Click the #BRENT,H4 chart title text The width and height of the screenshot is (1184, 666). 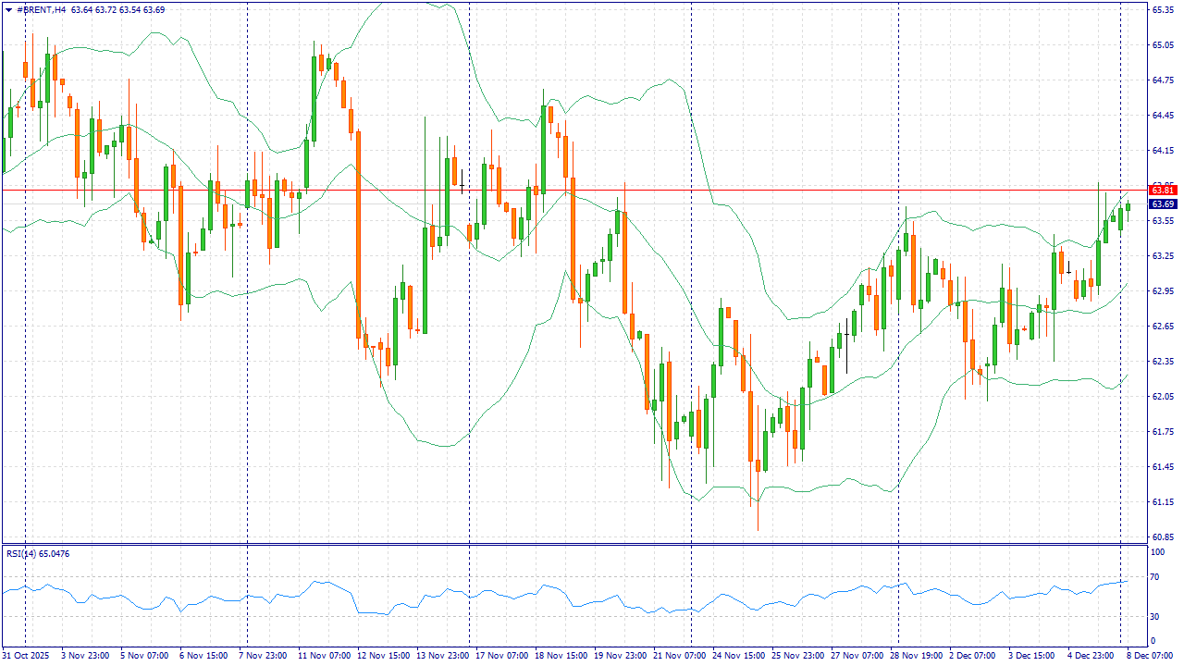(42, 9)
